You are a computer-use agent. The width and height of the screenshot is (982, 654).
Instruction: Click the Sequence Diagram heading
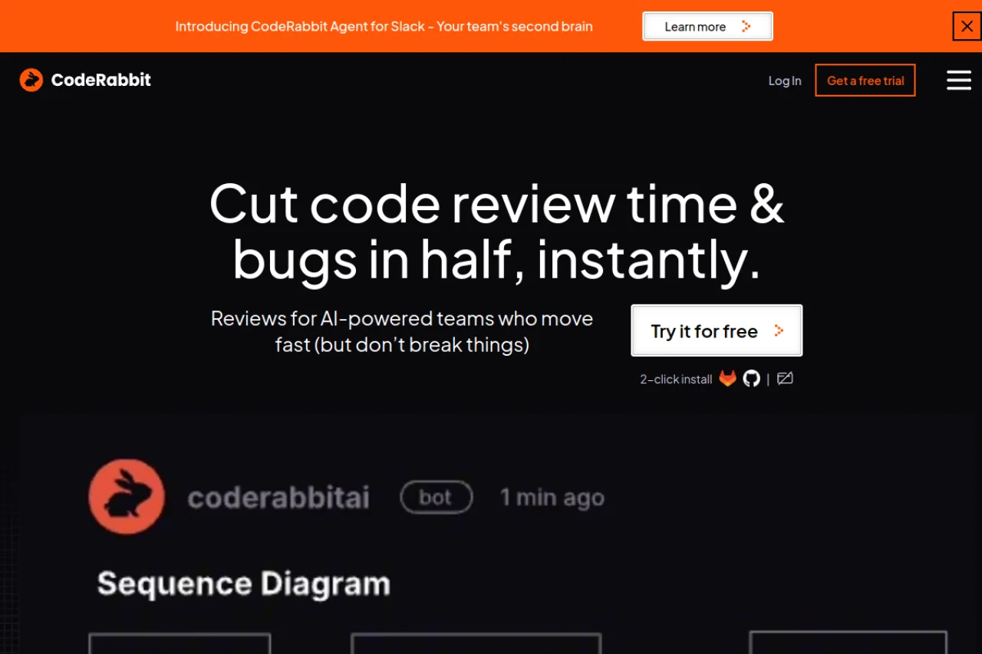(x=244, y=584)
